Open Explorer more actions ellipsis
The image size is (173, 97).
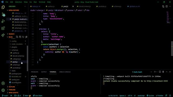point(25,6)
